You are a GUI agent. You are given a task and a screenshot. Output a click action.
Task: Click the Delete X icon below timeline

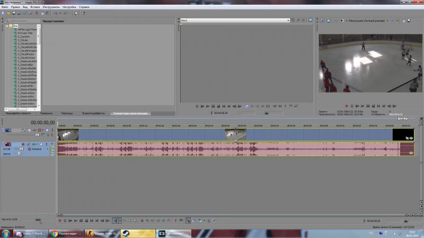pyautogui.click(x=142, y=221)
